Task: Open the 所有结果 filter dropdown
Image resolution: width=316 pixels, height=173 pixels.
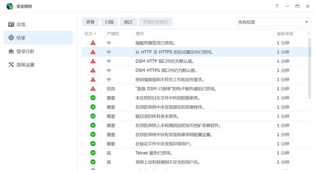Action: coord(273,22)
